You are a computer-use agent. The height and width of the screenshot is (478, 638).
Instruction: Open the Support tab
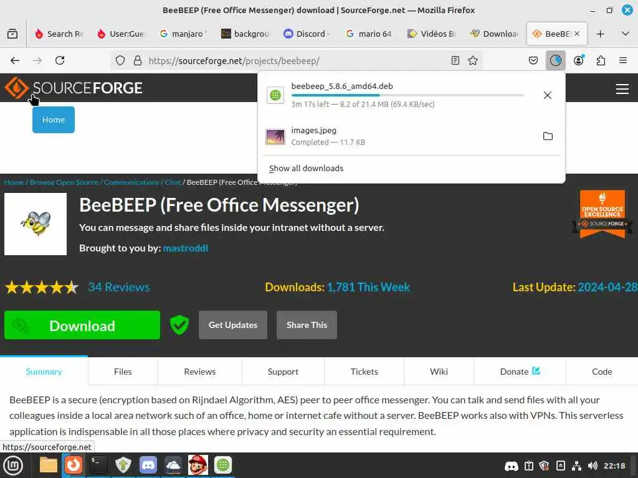[x=283, y=372]
